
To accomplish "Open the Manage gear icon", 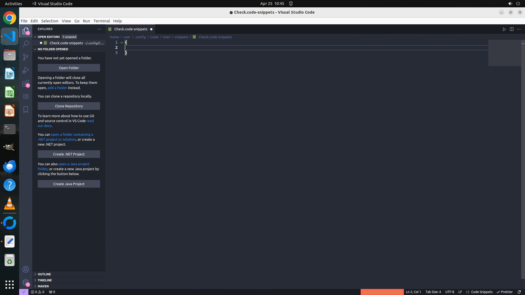I will 26,282.
